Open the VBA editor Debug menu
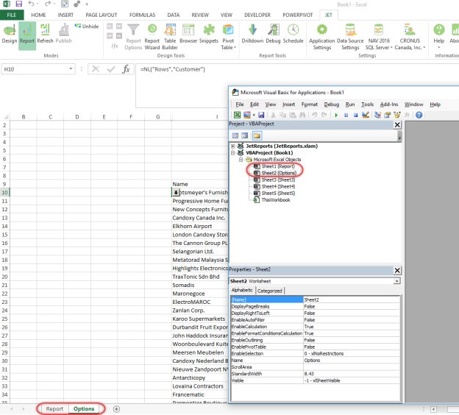Image resolution: width=459 pixels, height=415 pixels. coord(331,104)
